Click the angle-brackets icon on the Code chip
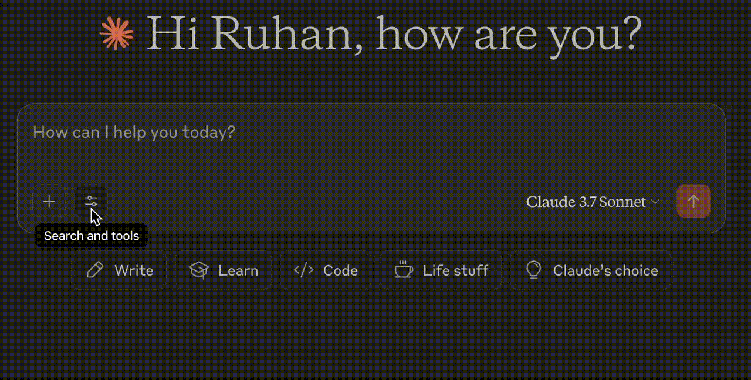Viewport: 751px width, 380px height. point(303,270)
